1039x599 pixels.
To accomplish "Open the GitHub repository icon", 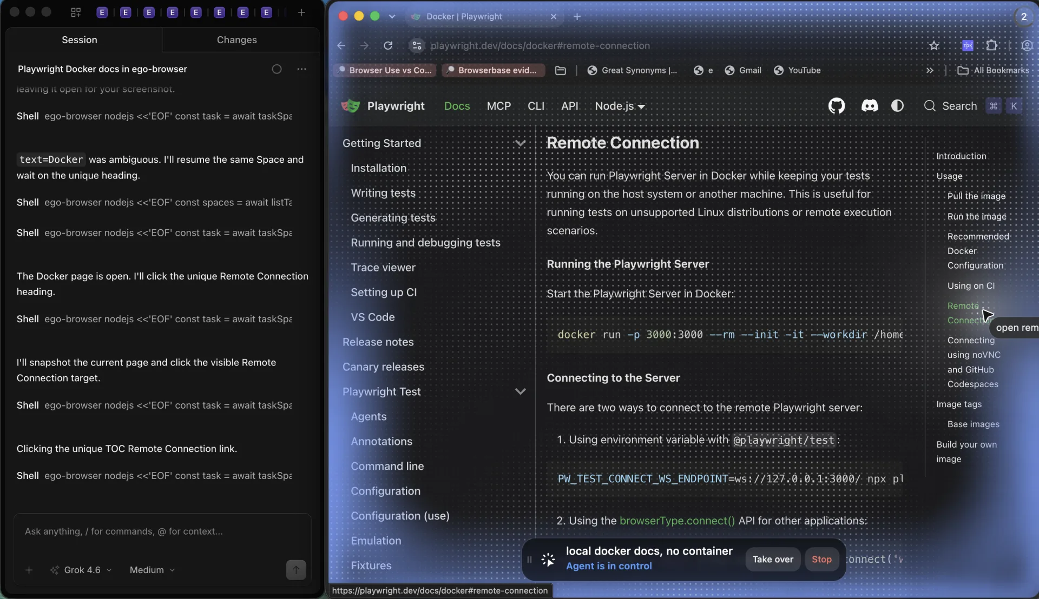I will (837, 106).
